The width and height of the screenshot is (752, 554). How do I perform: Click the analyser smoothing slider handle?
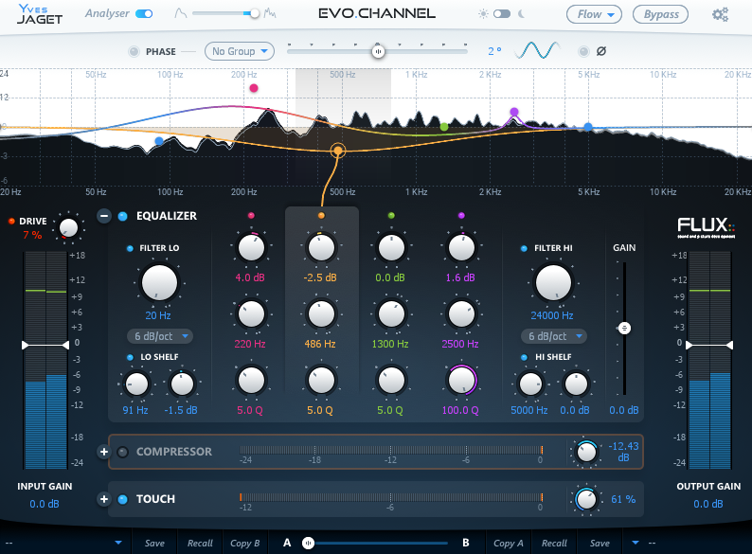pyautogui.click(x=254, y=13)
